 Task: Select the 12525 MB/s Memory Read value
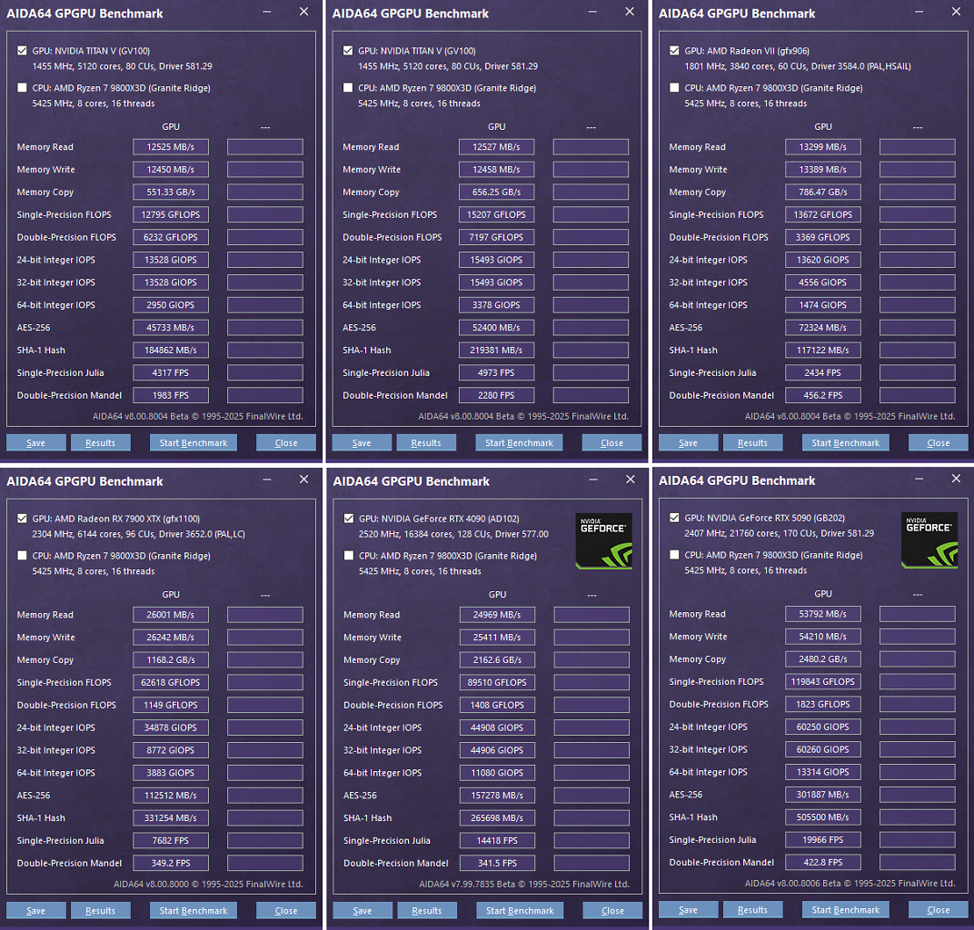(171, 147)
